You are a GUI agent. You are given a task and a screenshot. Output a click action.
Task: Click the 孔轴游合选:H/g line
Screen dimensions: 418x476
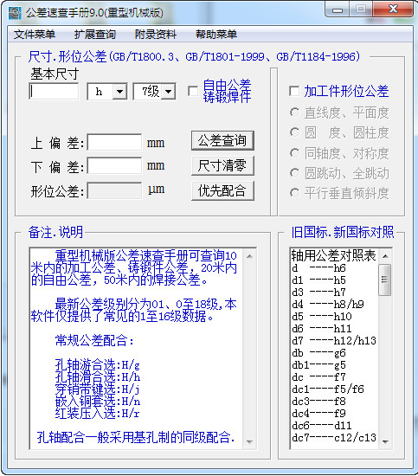[x=98, y=364]
